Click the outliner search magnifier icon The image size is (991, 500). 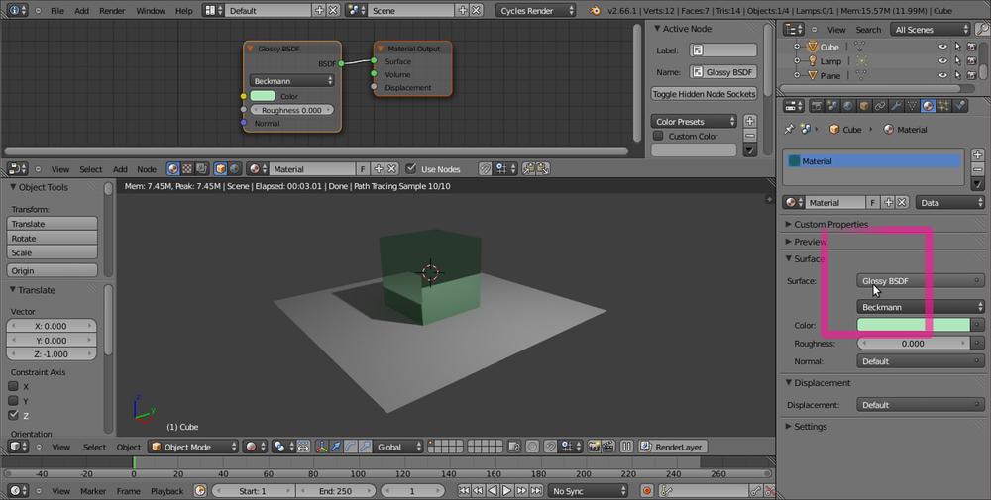981,30
